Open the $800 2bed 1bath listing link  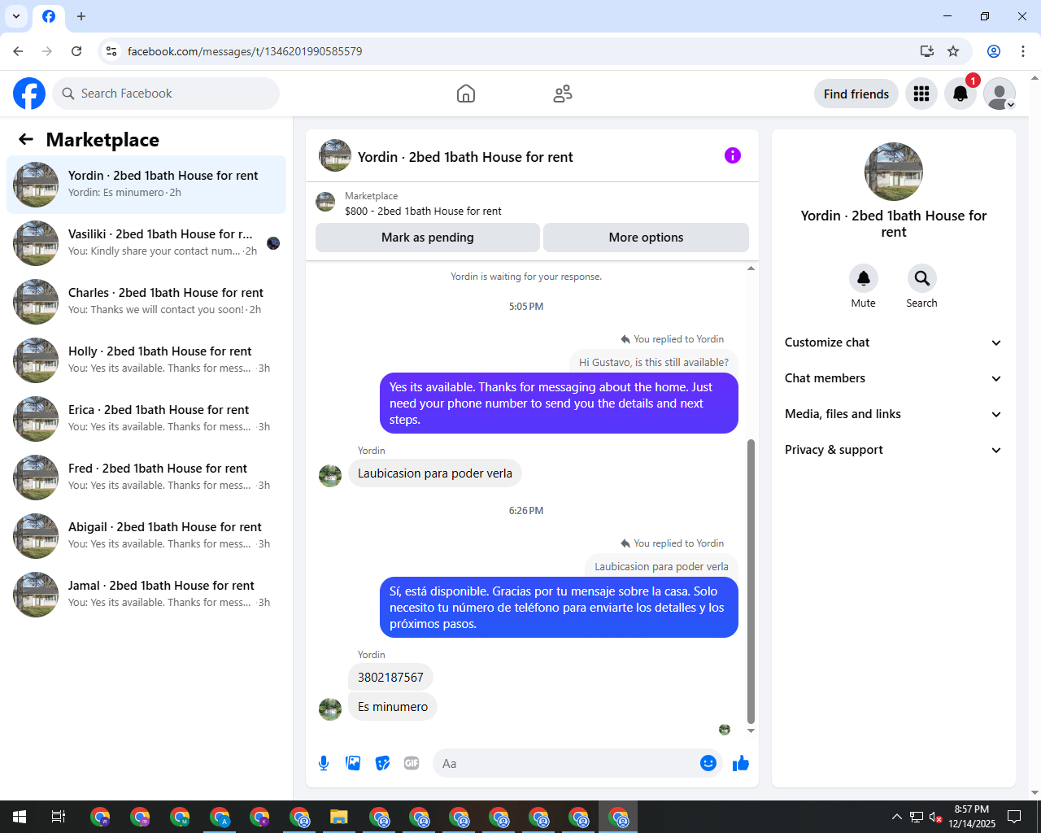point(423,211)
